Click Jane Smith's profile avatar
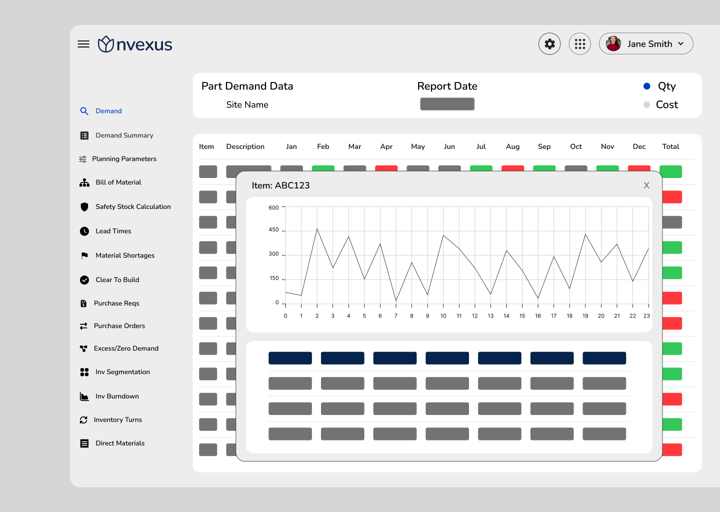 [x=613, y=43]
